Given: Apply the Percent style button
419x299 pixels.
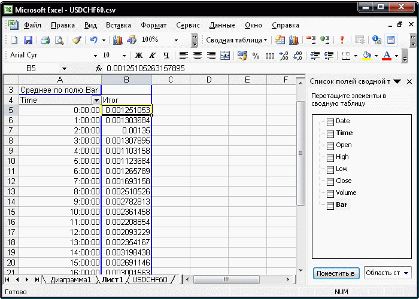Looking at the screenshot, I should 256,56.
